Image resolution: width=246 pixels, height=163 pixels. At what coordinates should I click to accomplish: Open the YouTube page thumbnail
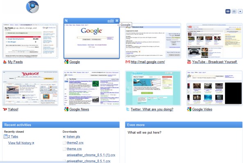pos(214,41)
